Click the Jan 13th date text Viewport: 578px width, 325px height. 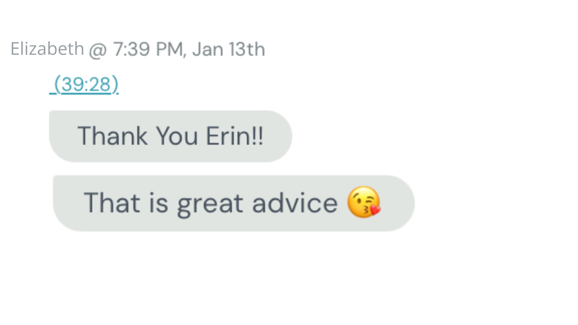click(x=229, y=49)
